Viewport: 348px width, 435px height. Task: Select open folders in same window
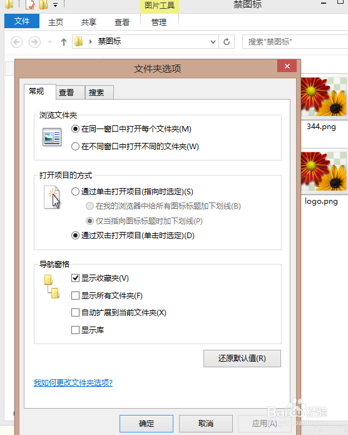coord(131,129)
